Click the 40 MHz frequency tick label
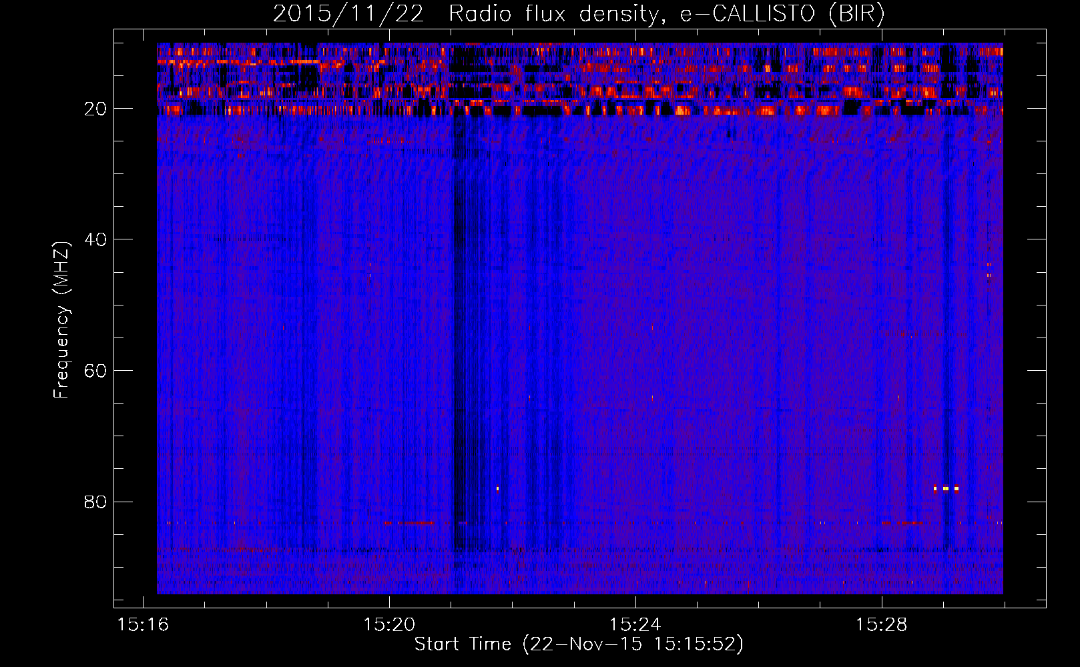1080x667 pixels. 95,239
